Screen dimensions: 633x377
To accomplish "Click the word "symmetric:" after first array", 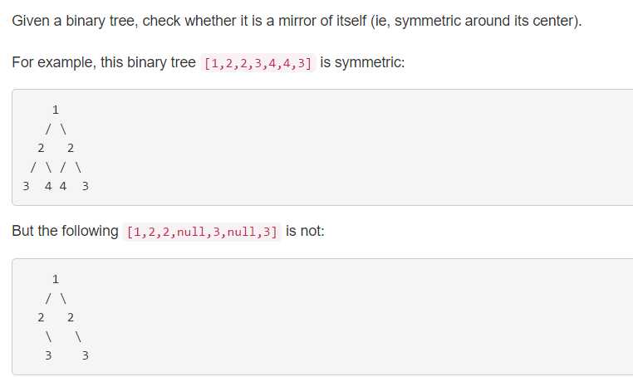I will click(370, 62).
